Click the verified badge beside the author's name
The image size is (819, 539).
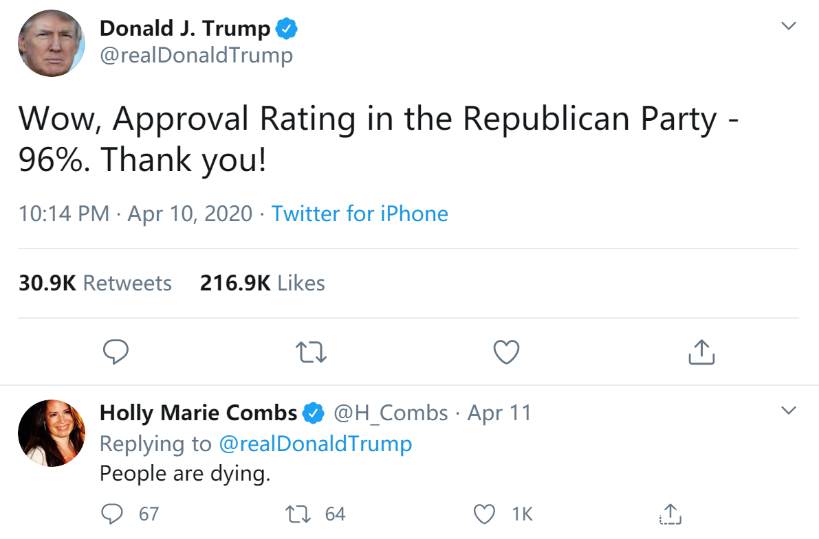(x=287, y=29)
